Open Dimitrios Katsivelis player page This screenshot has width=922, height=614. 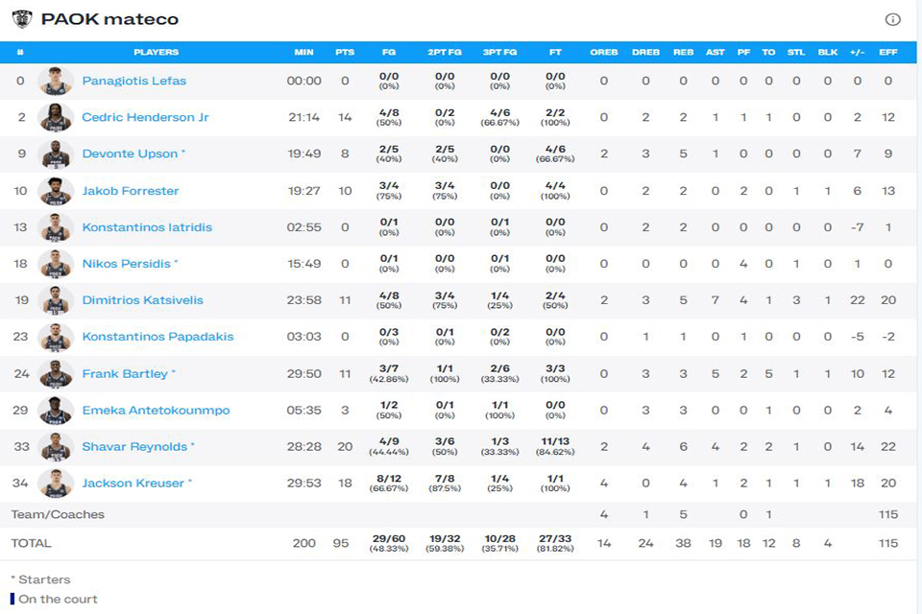[143, 300]
